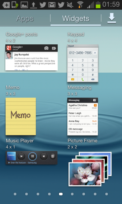This screenshot has height=204, width=122.
Task: Tap the active fifth page indicator dot
Action: [61, 194]
